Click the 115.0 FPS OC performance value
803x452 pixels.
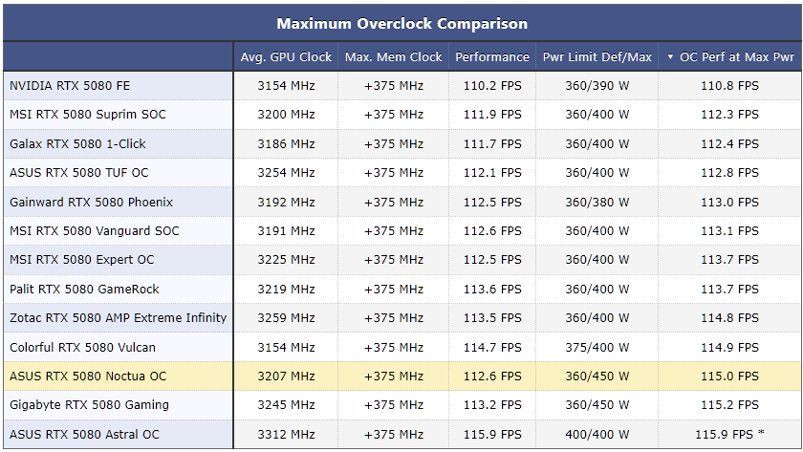729,377
